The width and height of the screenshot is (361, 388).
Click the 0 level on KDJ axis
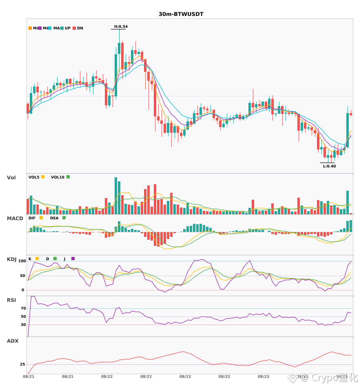coord(23,290)
